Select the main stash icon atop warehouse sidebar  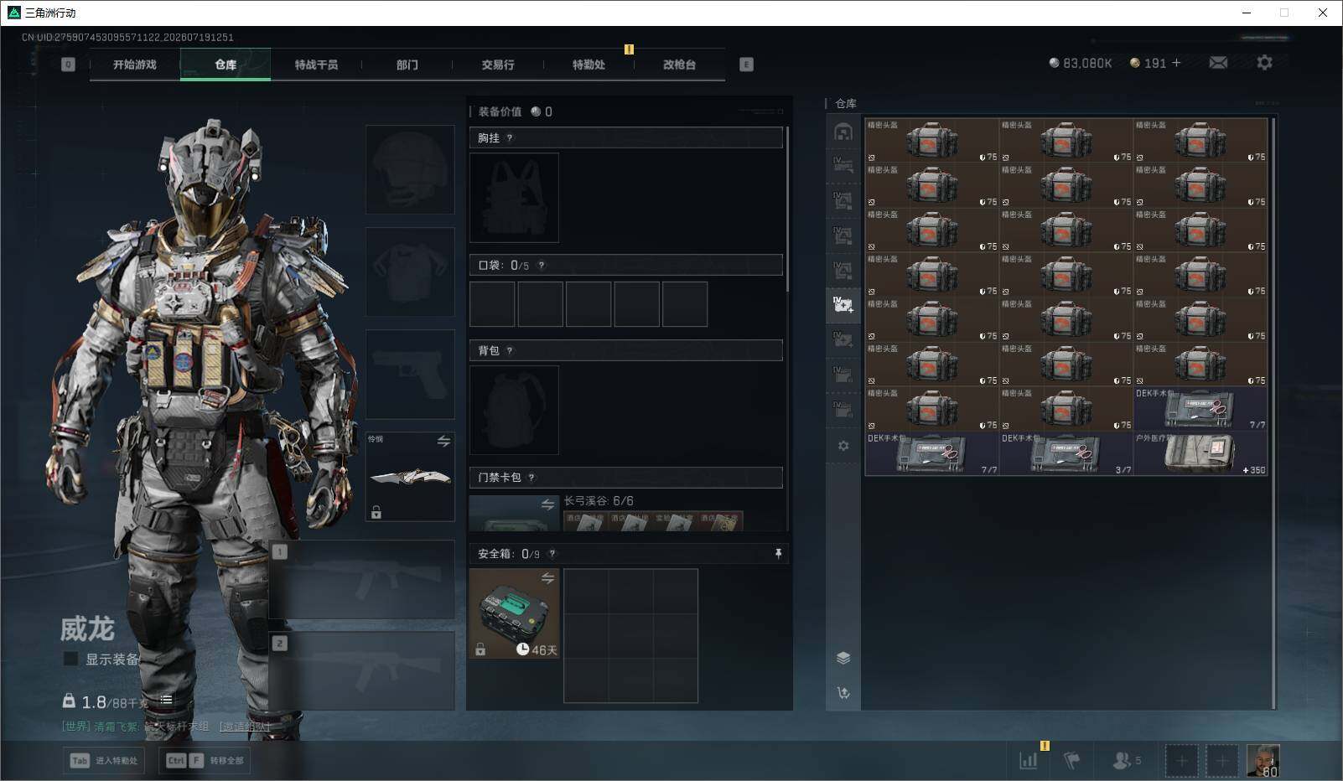click(x=843, y=132)
